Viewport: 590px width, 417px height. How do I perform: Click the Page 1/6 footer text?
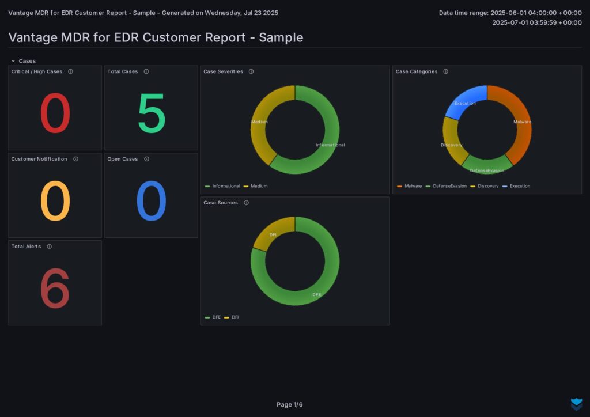tap(290, 404)
